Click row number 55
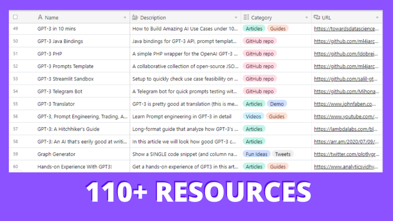Screen dimensions: 393x221 (16, 104)
